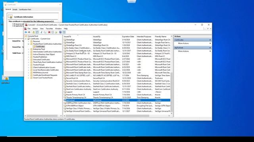Switch to the Certification Path tab in the Certificate window

(x=25, y=9)
